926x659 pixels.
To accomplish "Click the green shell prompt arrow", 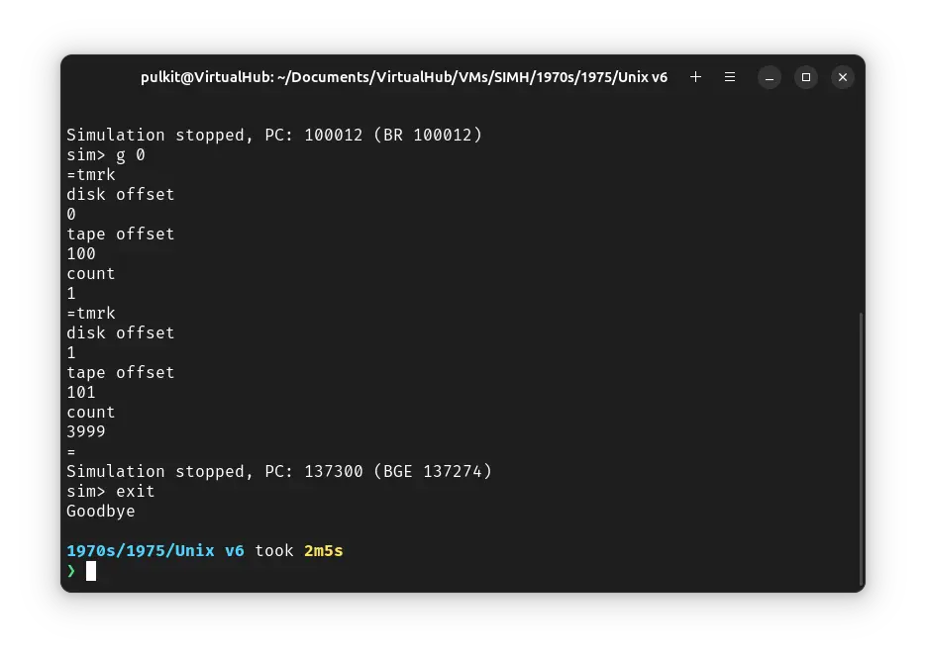I will pyautogui.click(x=70, y=571).
